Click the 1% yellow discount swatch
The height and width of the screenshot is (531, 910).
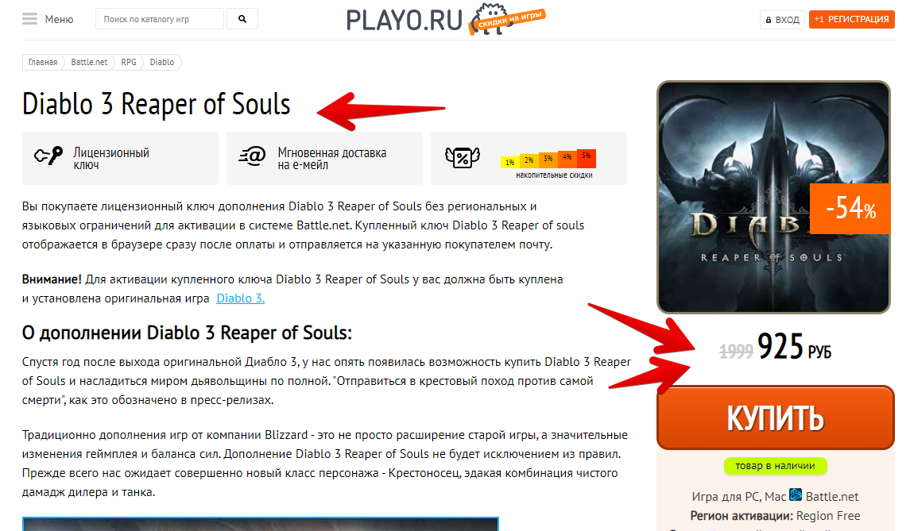click(x=509, y=162)
